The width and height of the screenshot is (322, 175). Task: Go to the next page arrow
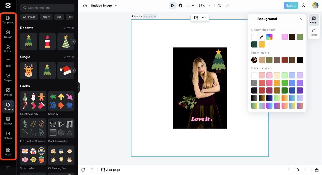[305, 170]
